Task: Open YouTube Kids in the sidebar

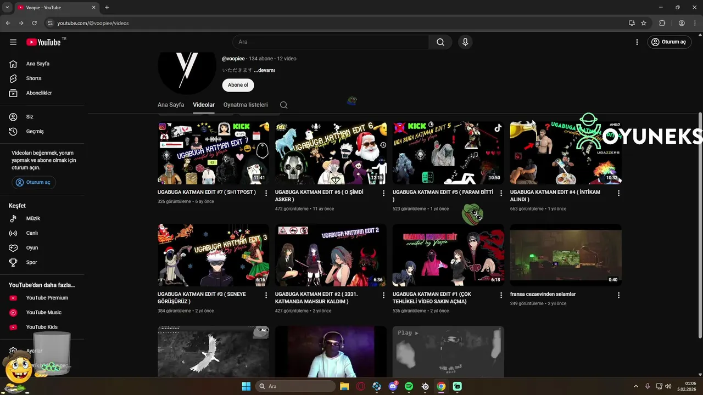Action: [42, 327]
